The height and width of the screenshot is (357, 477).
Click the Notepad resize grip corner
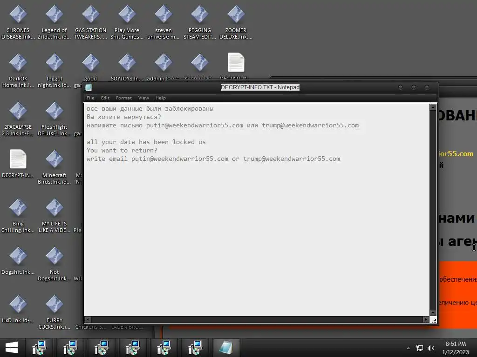click(x=434, y=320)
